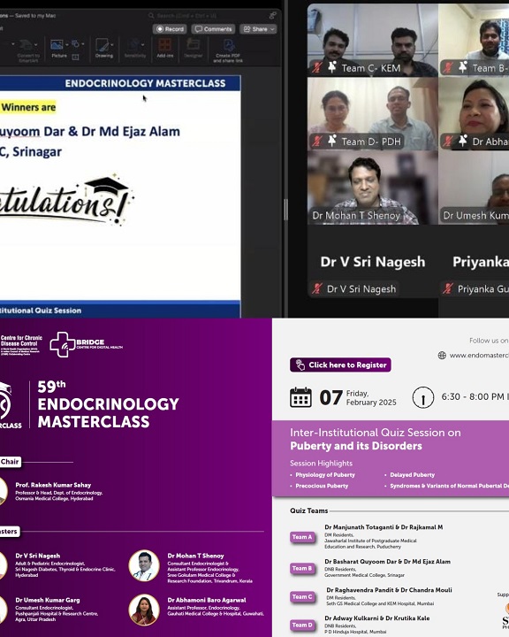Toggle Dr V Sri Nagesh muted mic
The image size is (509, 637).
(317, 288)
